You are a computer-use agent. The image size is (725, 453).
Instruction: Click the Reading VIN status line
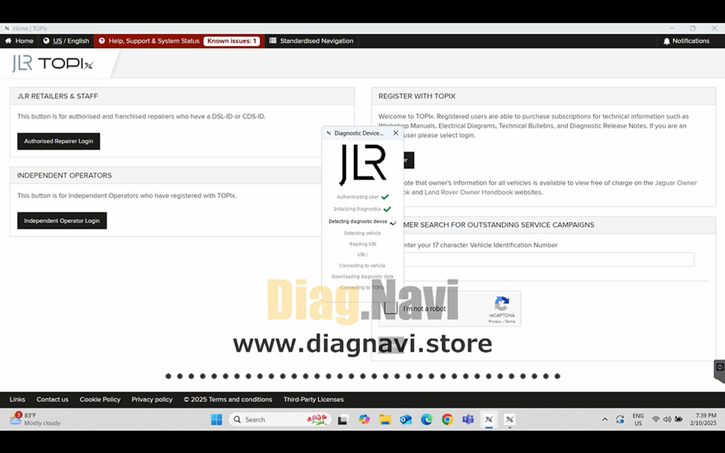tap(363, 244)
